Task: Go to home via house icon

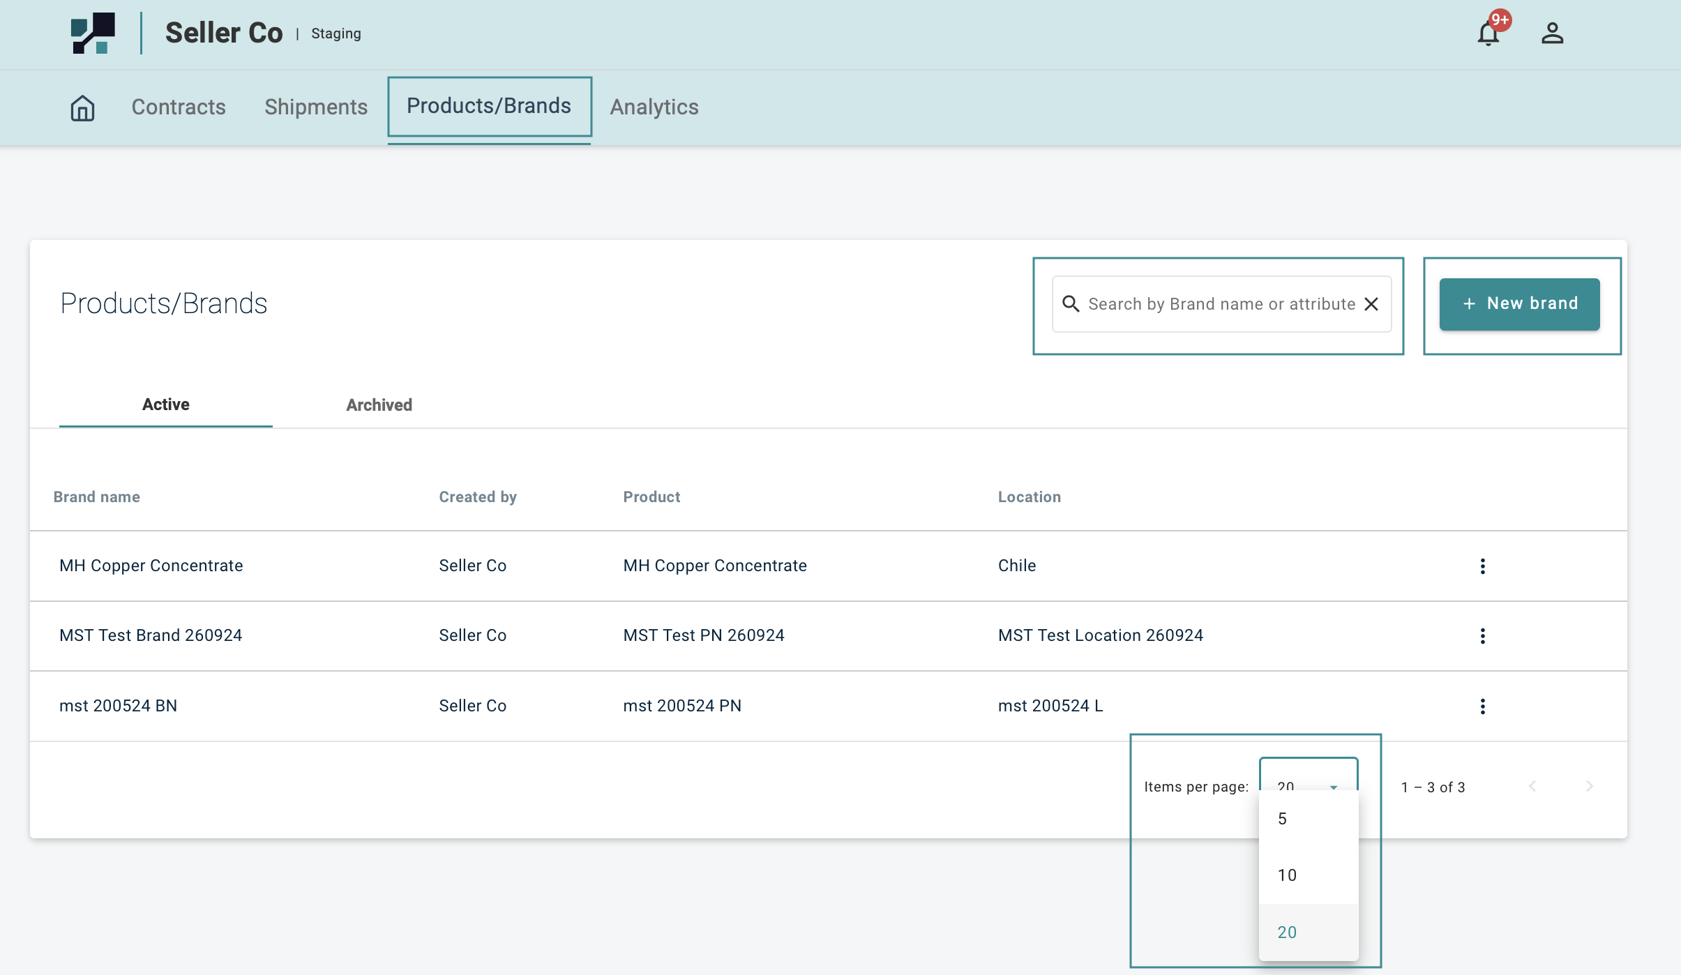Action: [82, 107]
